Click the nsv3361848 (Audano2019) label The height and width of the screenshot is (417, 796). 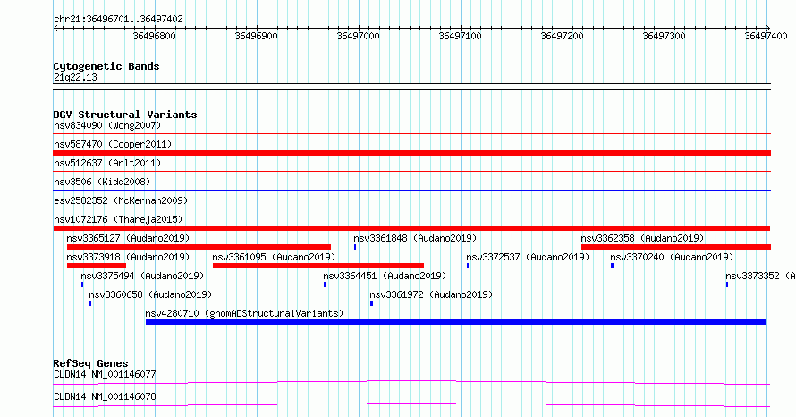415,238
